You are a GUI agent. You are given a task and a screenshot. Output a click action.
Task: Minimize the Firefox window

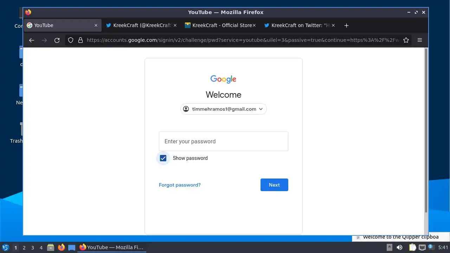(409, 12)
